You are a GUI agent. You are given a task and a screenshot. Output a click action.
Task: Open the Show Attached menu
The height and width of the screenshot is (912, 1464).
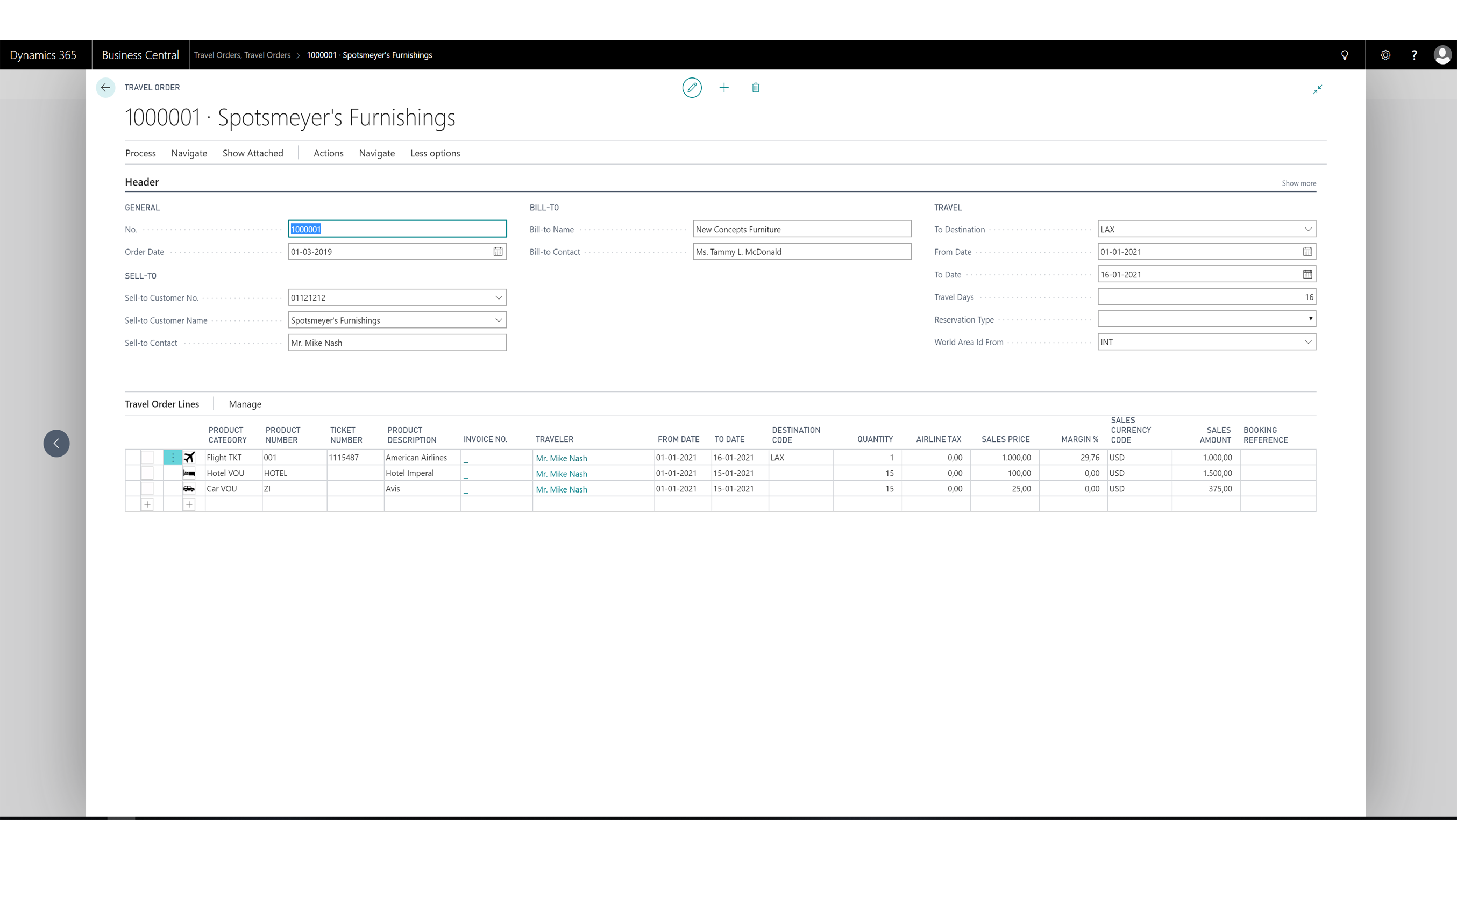coord(254,154)
